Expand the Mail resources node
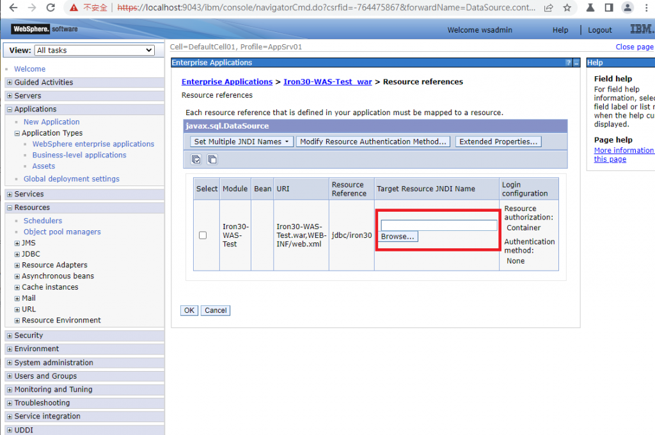The height and width of the screenshot is (435, 655). 17,298
